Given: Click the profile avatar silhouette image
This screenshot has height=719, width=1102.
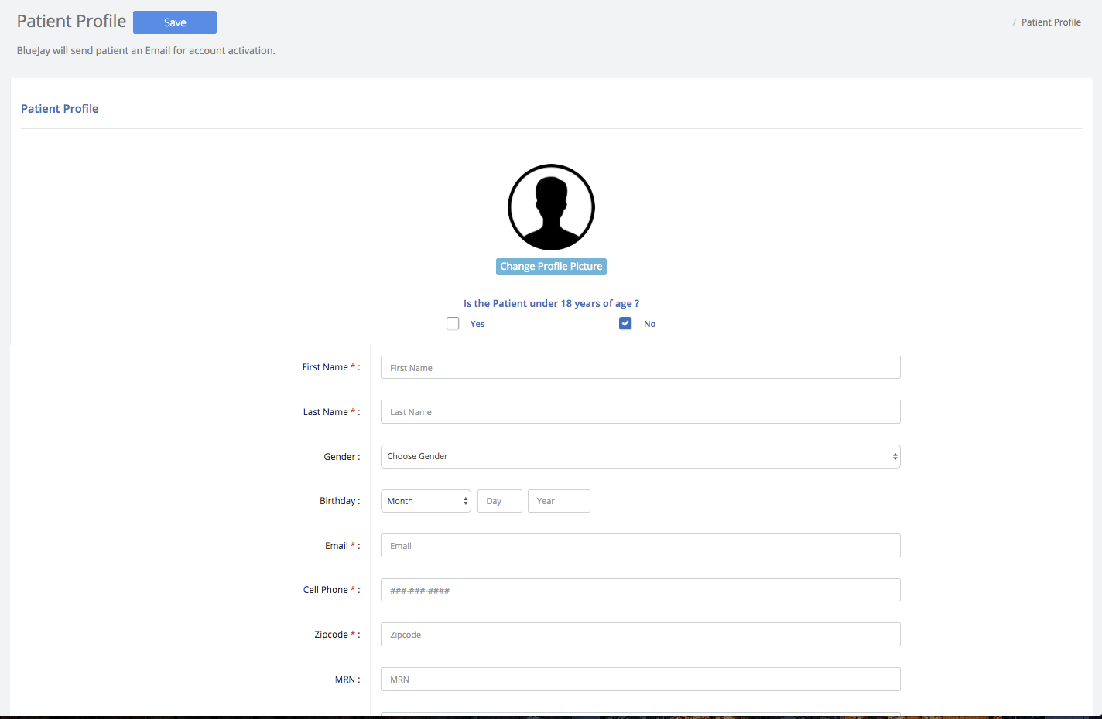Looking at the screenshot, I should pyautogui.click(x=551, y=207).
